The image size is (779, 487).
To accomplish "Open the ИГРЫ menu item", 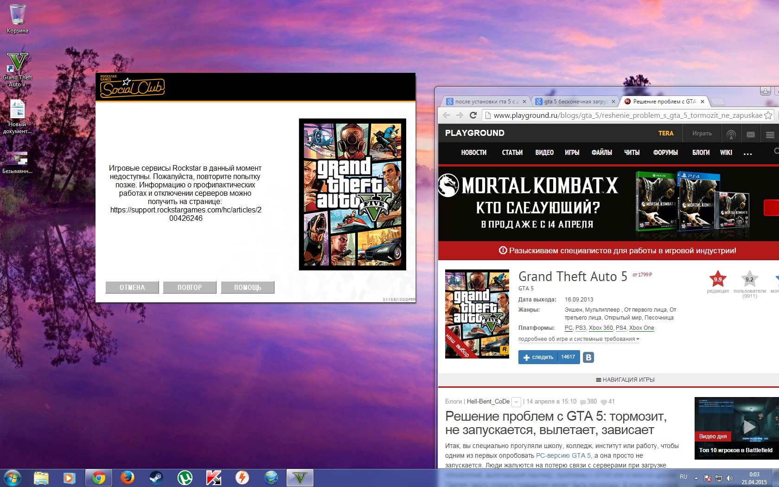I will click(x=572, y=153).
